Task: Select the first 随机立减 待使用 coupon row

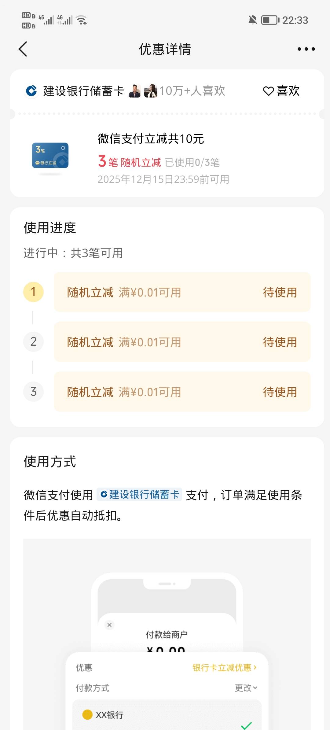Action: 182,292
